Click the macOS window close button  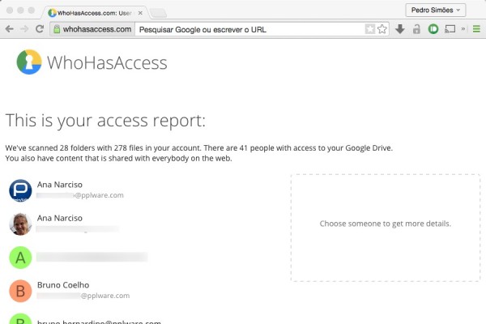[10, 11]
